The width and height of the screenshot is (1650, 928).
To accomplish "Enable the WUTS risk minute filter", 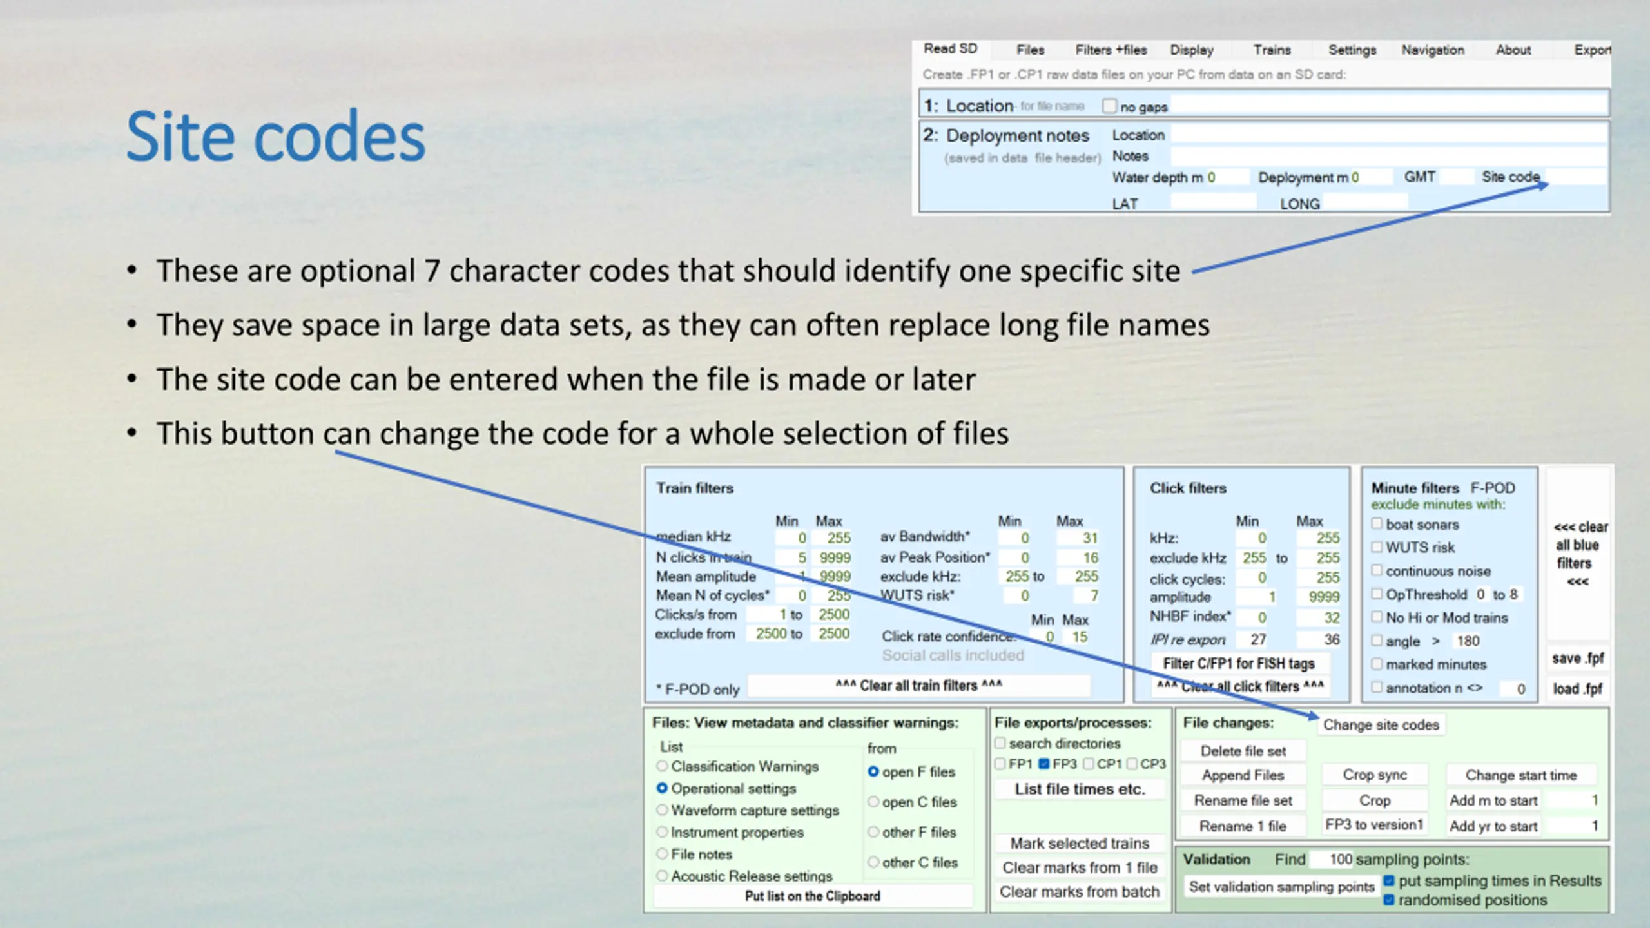I will point(1377,547).
